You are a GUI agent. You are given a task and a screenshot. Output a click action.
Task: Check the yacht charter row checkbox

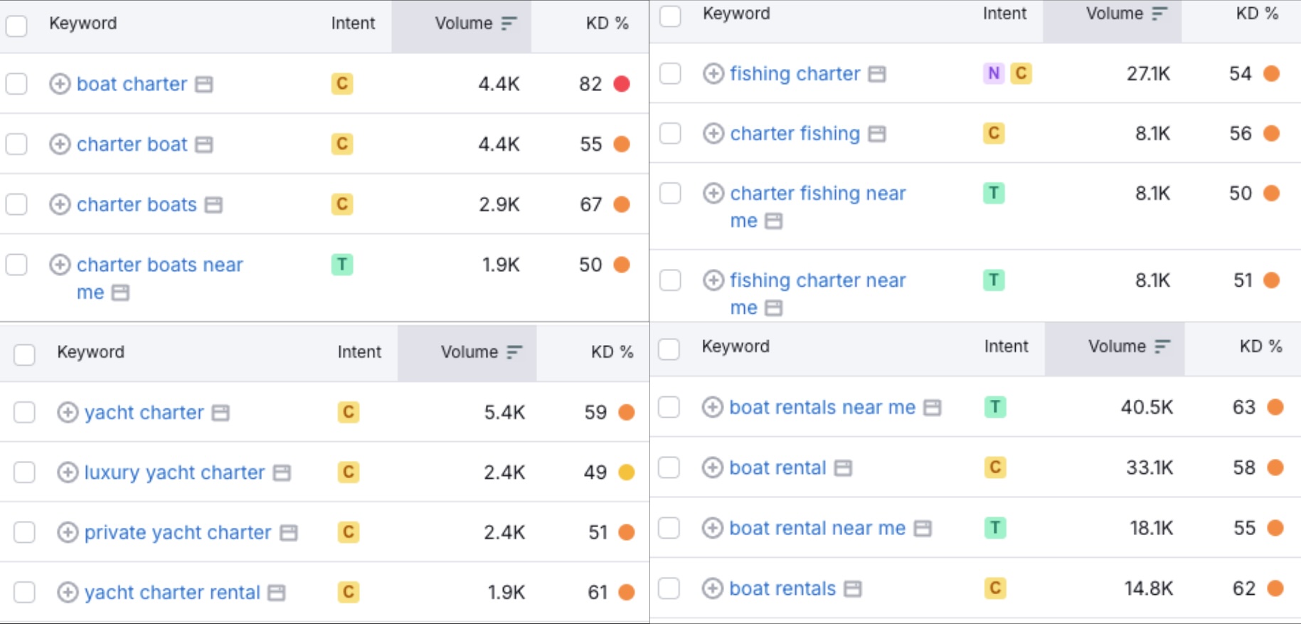click(24, 412)
